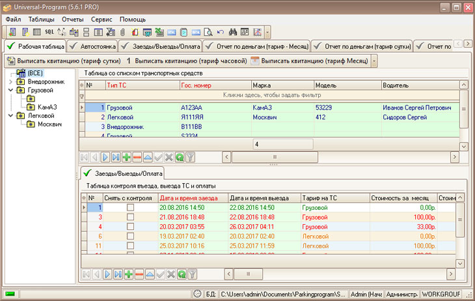Go to last record in vehicles table
The image size is (475, 301).
116,157
